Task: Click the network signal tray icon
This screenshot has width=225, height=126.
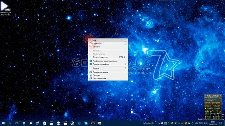Action: point(179,123)
